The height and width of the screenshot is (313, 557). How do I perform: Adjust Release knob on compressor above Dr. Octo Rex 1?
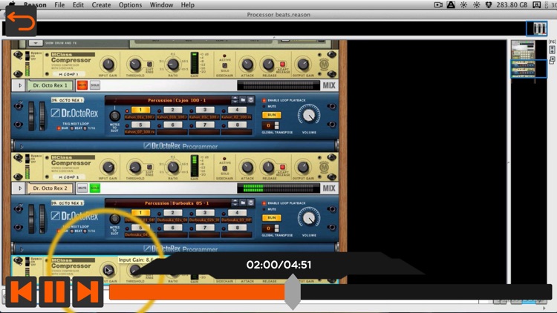point(268,65)
